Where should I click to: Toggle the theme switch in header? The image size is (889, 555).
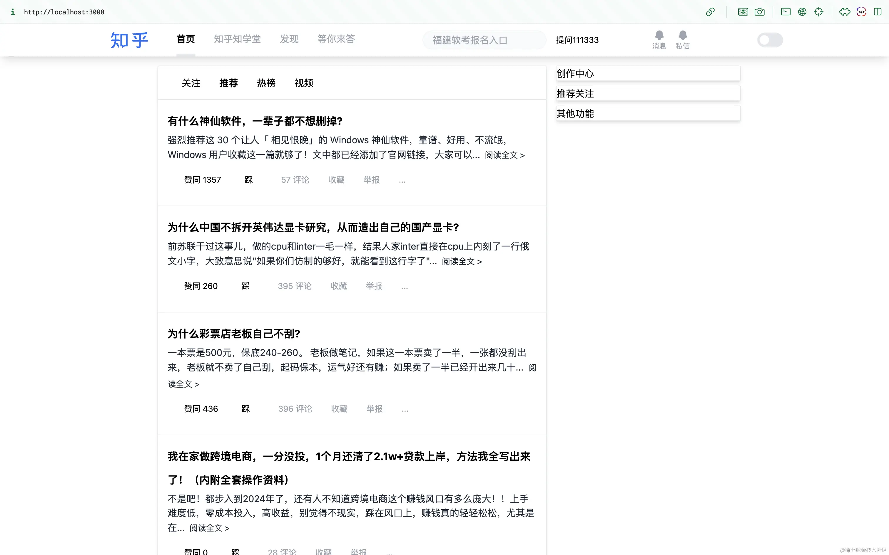point(770,40)
